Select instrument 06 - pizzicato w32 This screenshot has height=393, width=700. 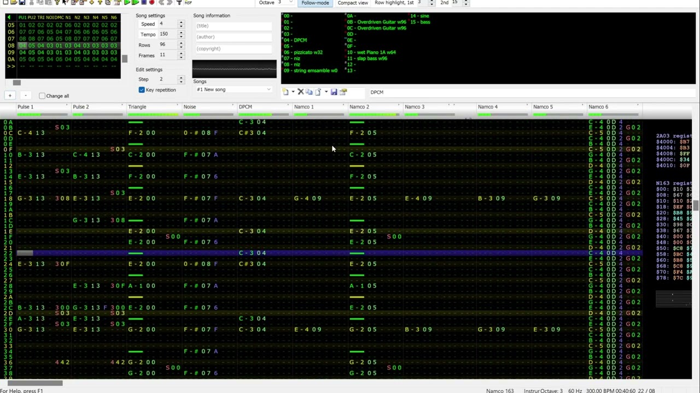pos(303,52)
